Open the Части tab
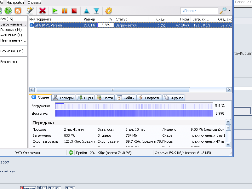Screen dimensions: 252x189 pyautogui.click(x=105, y=98)
